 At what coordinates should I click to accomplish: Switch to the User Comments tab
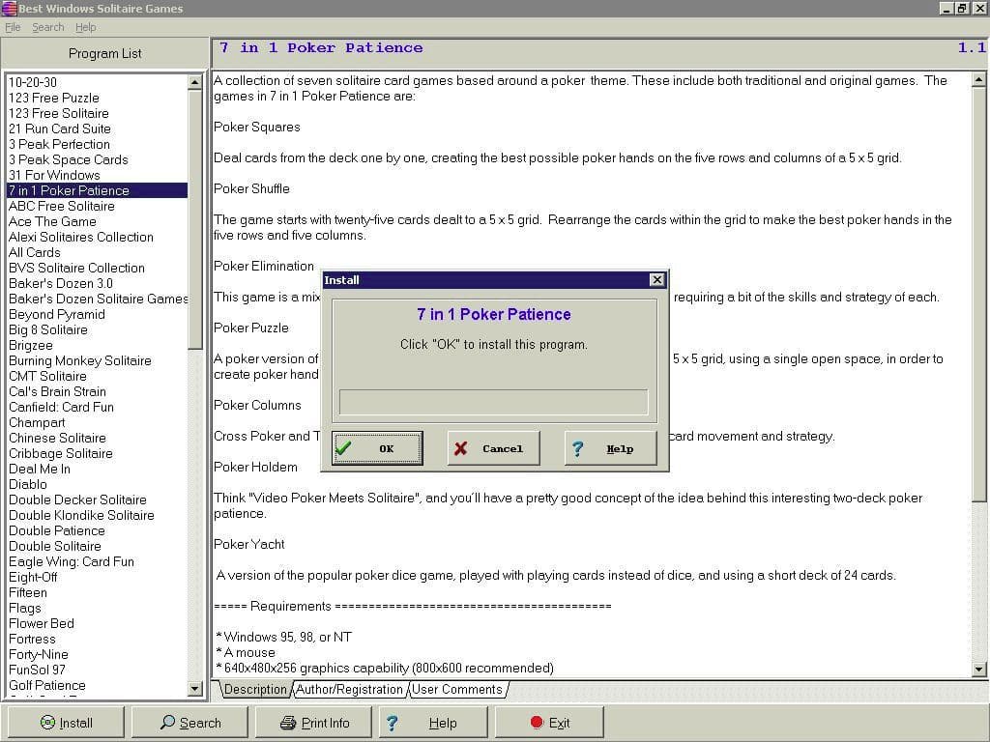tap(457, 689)
